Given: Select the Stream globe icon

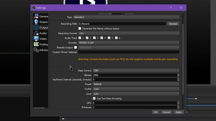Looking at the screenshot, I should click(36, 22).
